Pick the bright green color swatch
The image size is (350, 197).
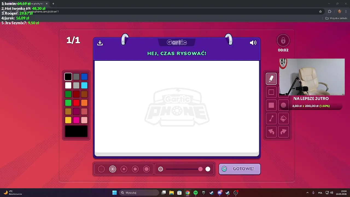[68, 103]
